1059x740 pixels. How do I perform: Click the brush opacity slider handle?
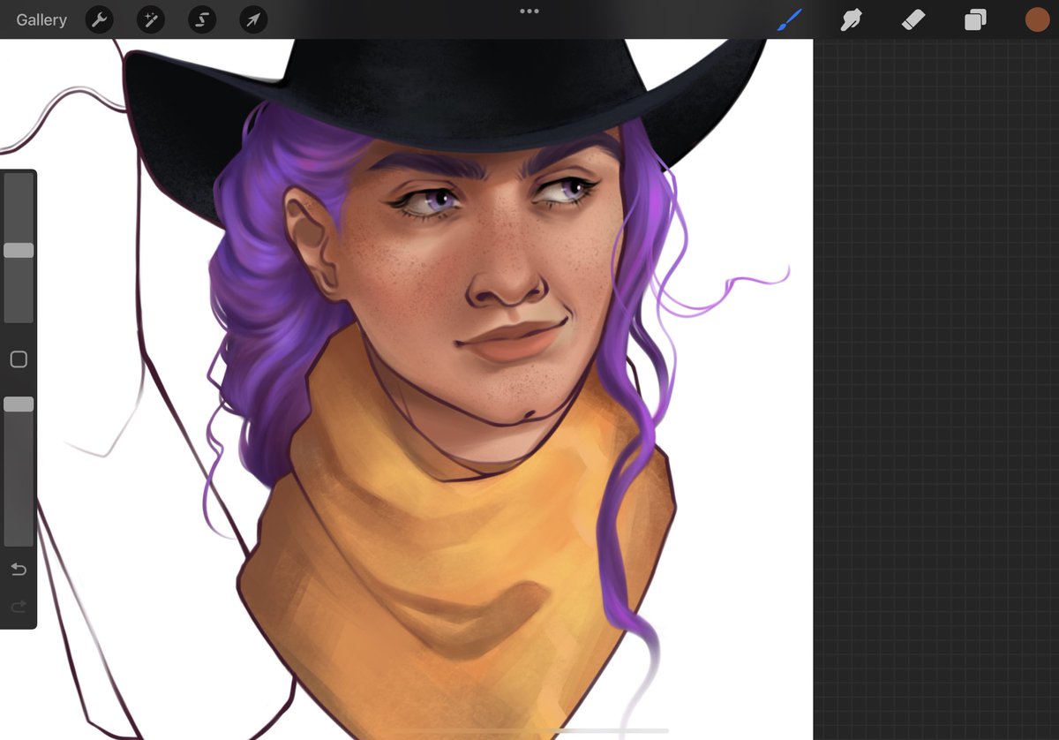(x=19, y=404)
